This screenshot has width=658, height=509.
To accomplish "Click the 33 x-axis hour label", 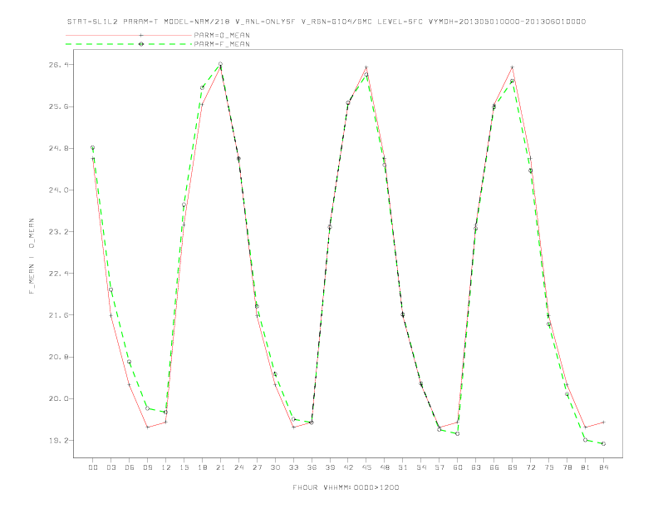I will [293, 467].
